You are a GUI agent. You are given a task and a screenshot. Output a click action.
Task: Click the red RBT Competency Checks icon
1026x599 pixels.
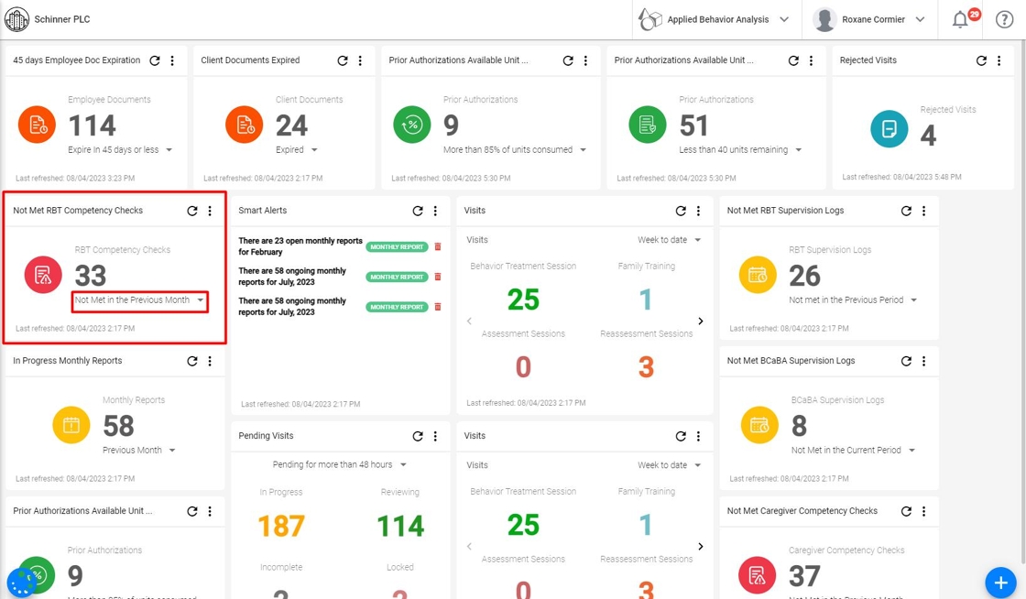click(x=43, y=275)
